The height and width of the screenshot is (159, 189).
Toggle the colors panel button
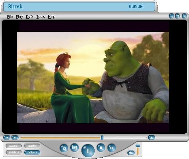point(32,152)
